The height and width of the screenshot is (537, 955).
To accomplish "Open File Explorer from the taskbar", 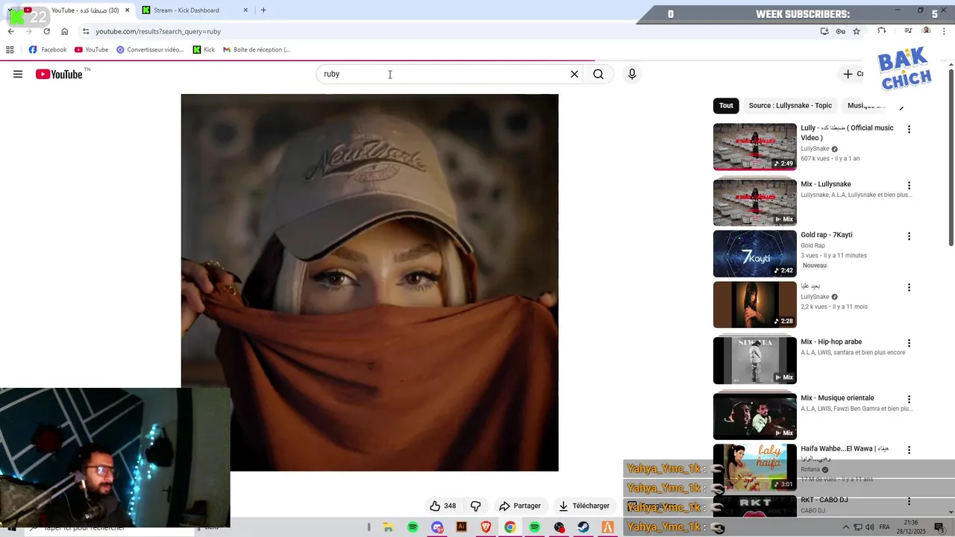I will click(x=388, y=527).
